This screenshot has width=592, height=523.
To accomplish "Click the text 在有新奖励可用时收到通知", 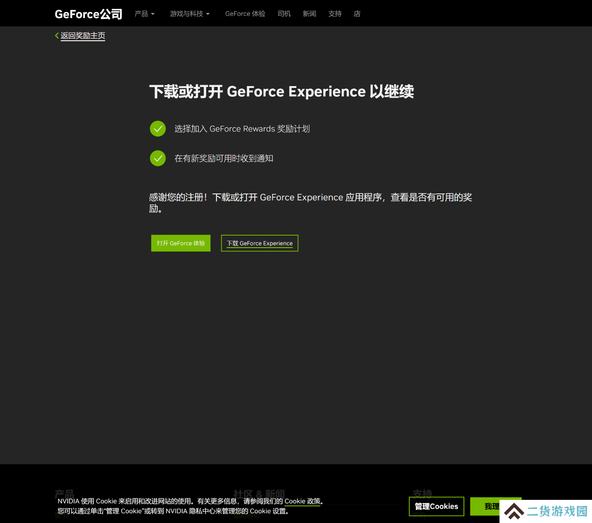I will click(x=224, y=158).
